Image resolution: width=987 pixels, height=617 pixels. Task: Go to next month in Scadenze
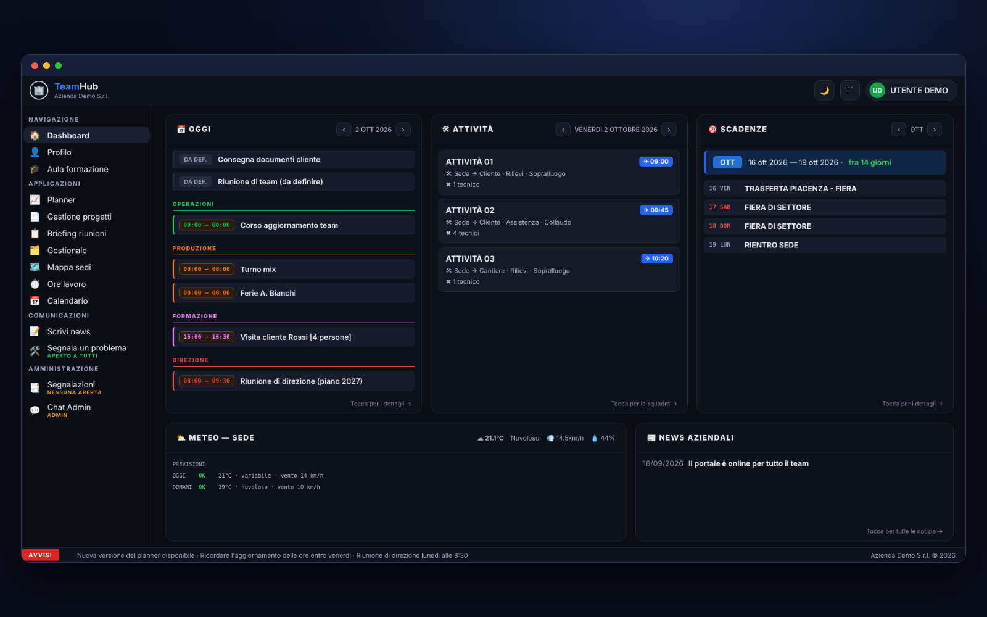[x=935, y=130]
